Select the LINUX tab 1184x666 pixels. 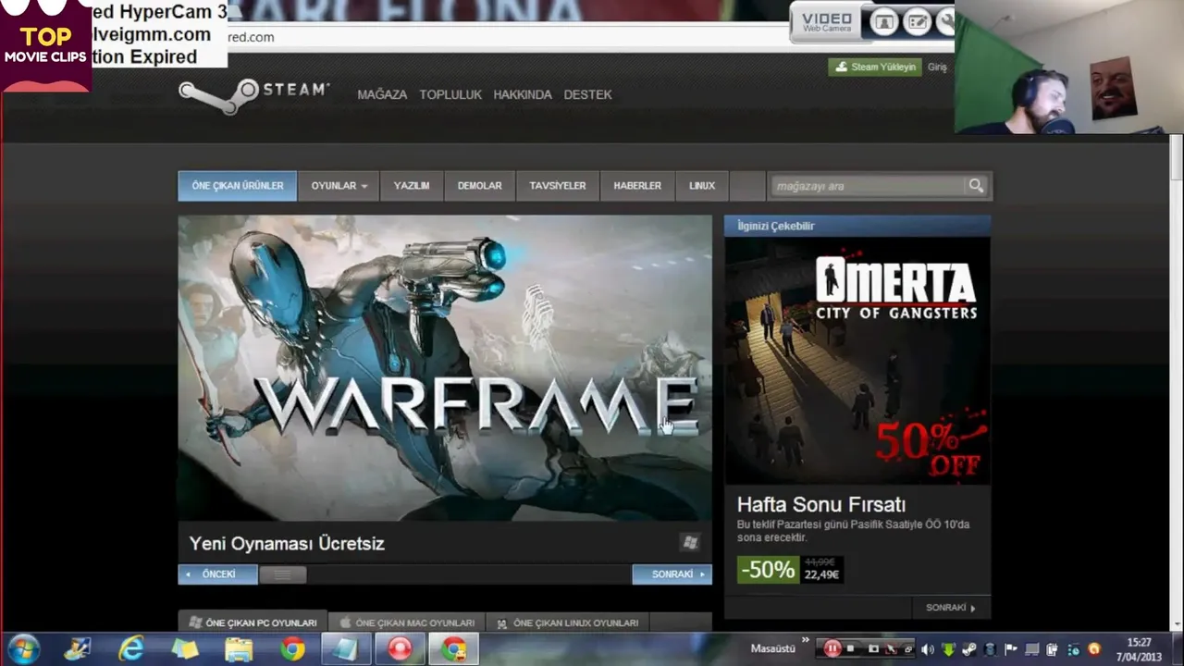pos(702,186)
